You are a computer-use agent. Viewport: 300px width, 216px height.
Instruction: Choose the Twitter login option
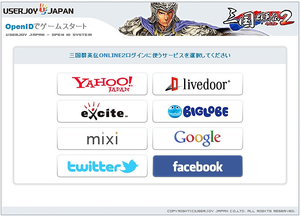click(x=102, y=166)
